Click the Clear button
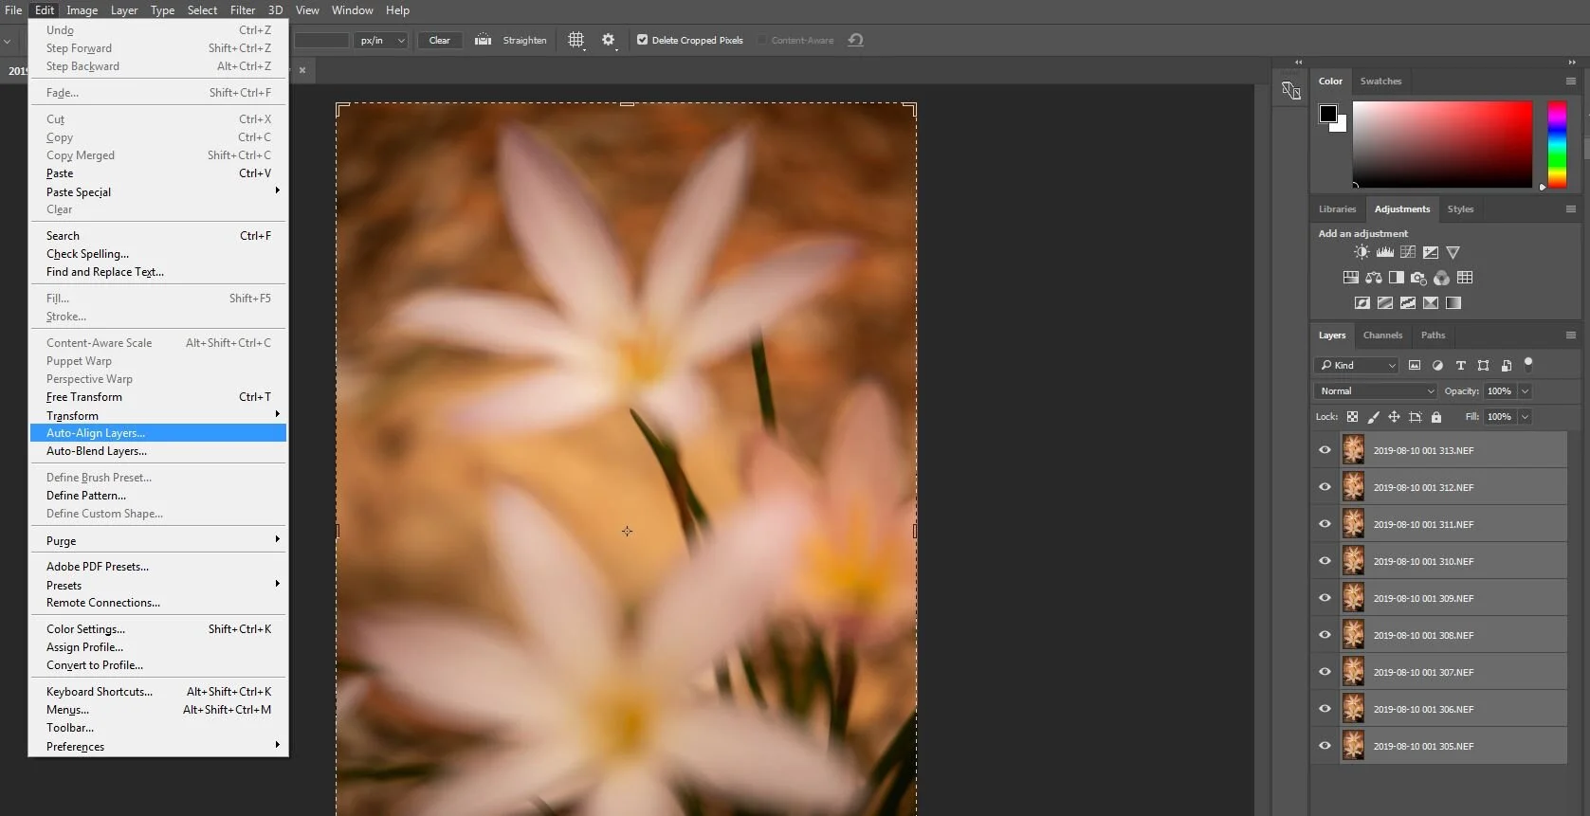Image resolution: width=1590 pixels, height=816 pixels. 439,40
